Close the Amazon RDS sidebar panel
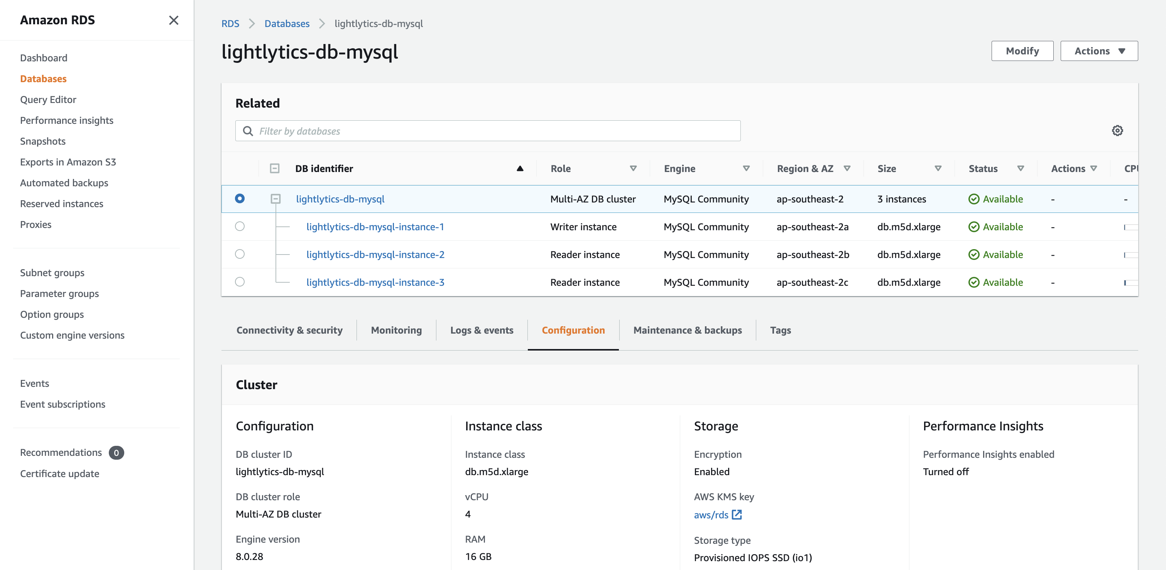Image resolution: width=1166 pixels, height=570 pixels. (173, 20)
